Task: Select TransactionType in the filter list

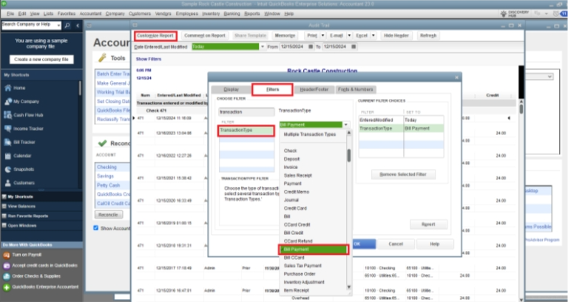Action: pyautogui.click(x=246, y=130)
